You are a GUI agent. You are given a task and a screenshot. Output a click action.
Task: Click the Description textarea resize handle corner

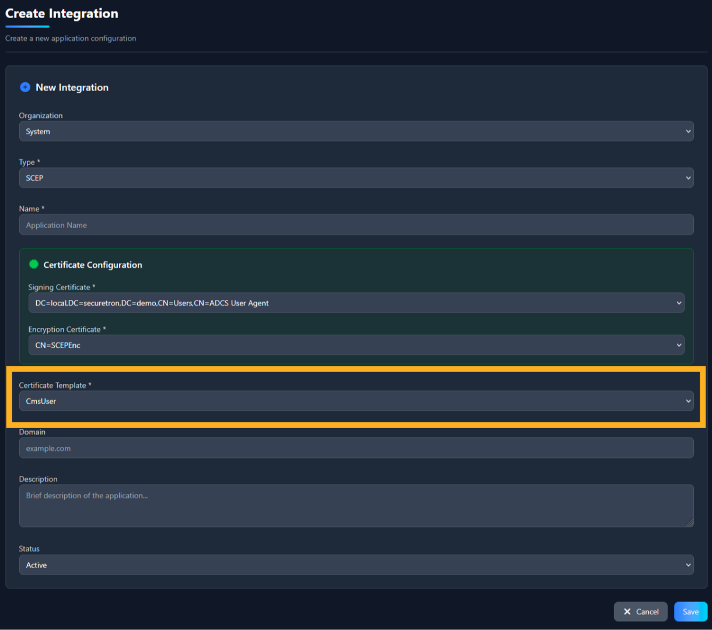690,523
